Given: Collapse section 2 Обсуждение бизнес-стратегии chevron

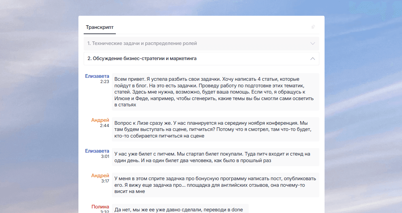Looking at the screenshot, I should pos(313,58).
